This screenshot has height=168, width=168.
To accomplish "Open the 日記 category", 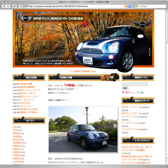I will pyautogui.click(x=15, y=127).
